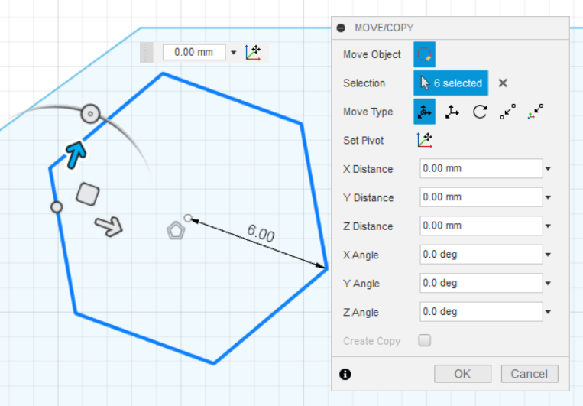Click the 6.00 dimension value
The width and height of the screenshot is (583, 406).
point(261,233)
